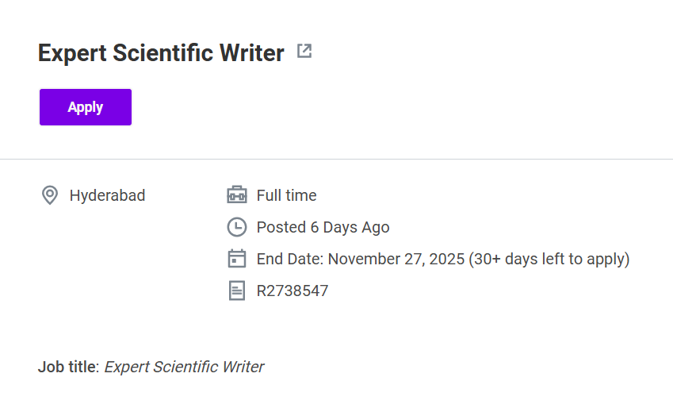673x408 pixels.
Task: Click the November 27, 2025 date
Action: [x=396, y=259]
